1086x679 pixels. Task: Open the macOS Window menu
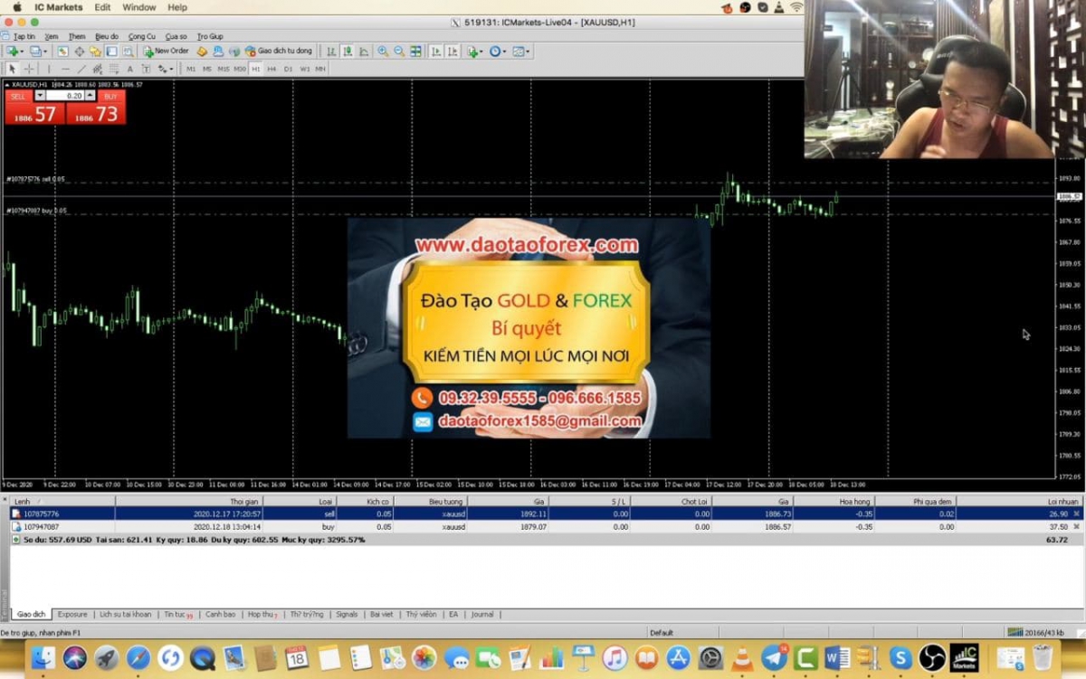(138, 7)
